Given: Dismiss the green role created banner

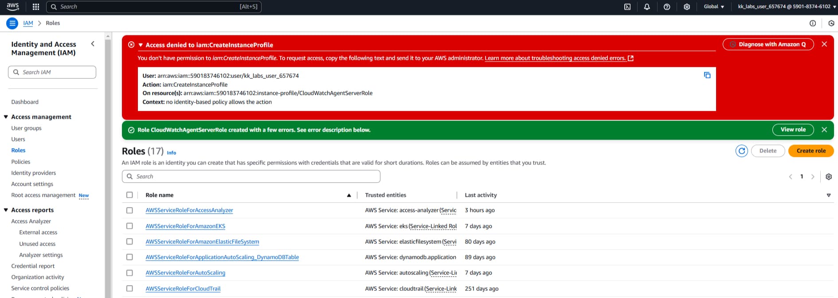Looking at the screenshot, I should [824, 129].
